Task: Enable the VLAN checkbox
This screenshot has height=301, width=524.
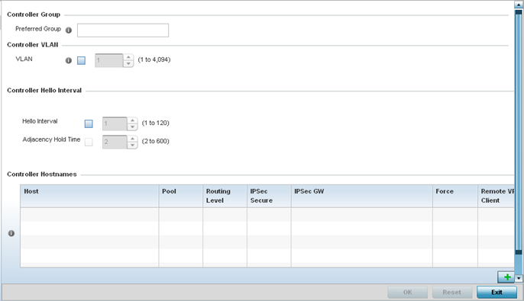Action: click(81, 60)
